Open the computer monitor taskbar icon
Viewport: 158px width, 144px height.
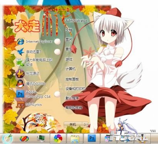41,139
